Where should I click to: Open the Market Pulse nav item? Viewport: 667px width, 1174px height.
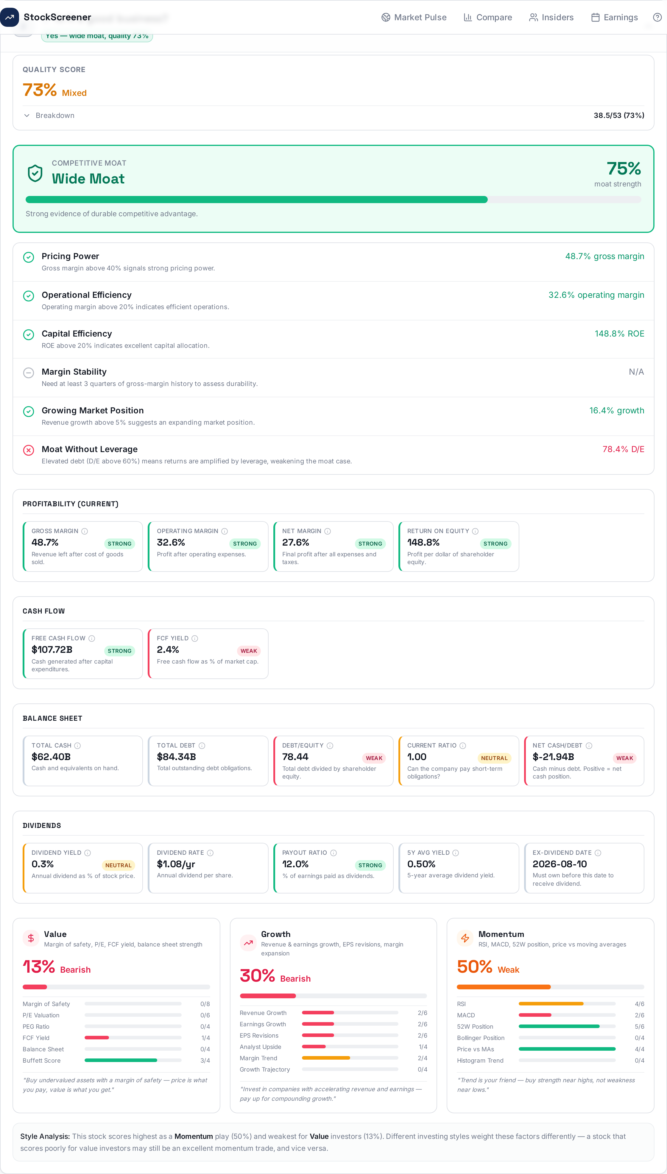coord(414,17)
